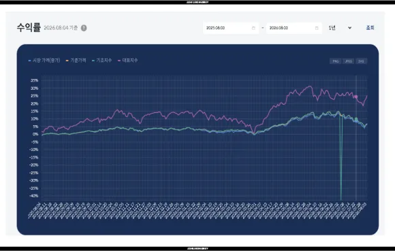
Task: Click the start date input field
Action: pyautogui.click(x=231, y=28)
